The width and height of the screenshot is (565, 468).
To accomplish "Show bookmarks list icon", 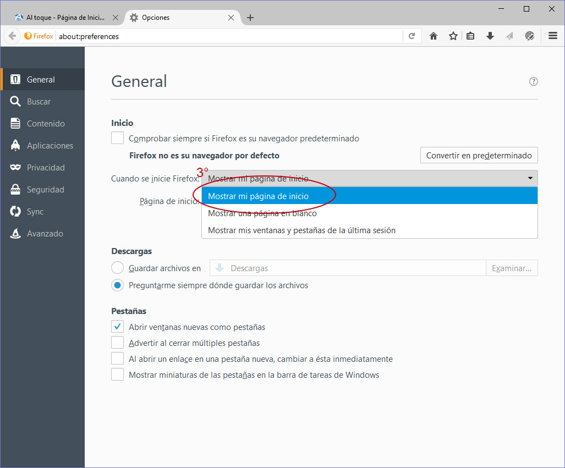I will click(x=470, y=36).
